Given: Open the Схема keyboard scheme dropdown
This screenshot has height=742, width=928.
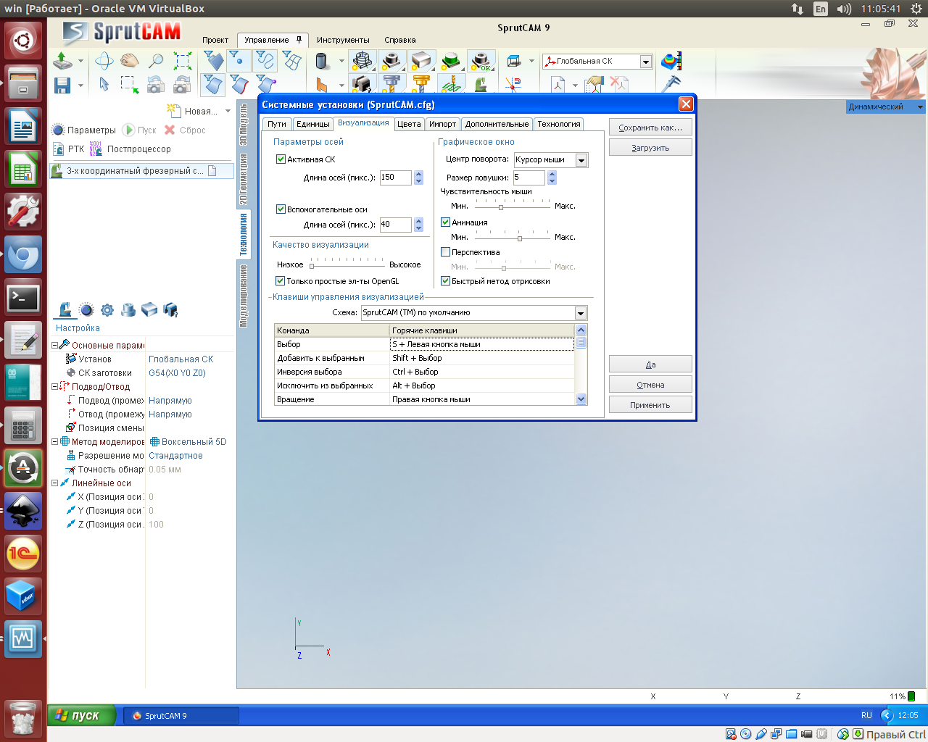Looking at the screenshot, I should [x=581, y=313].
